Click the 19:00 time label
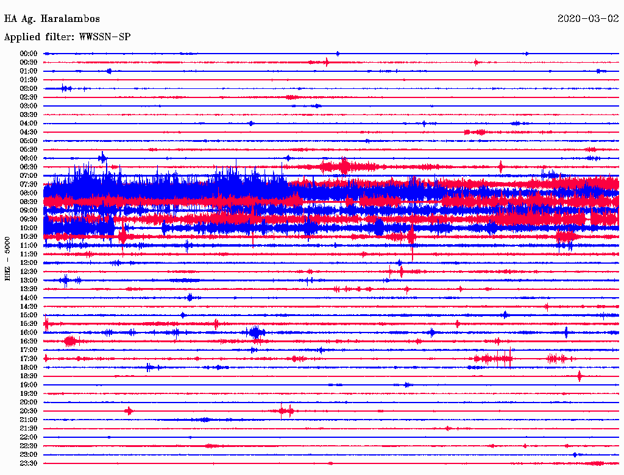624x475 pixels. 29,385
